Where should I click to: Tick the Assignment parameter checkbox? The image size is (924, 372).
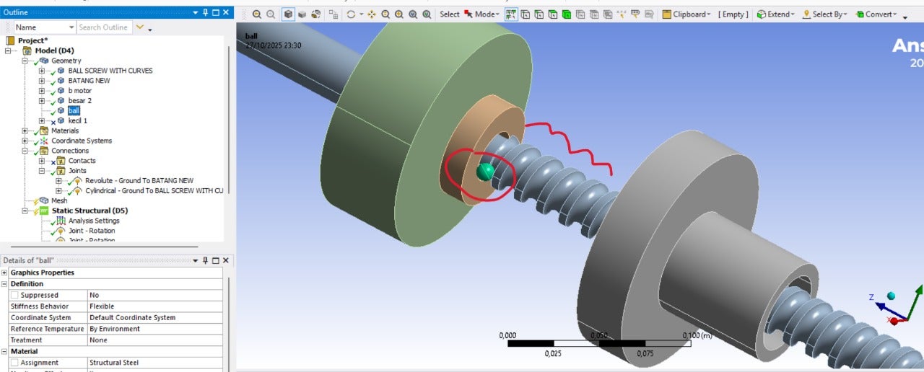[14, 363]
